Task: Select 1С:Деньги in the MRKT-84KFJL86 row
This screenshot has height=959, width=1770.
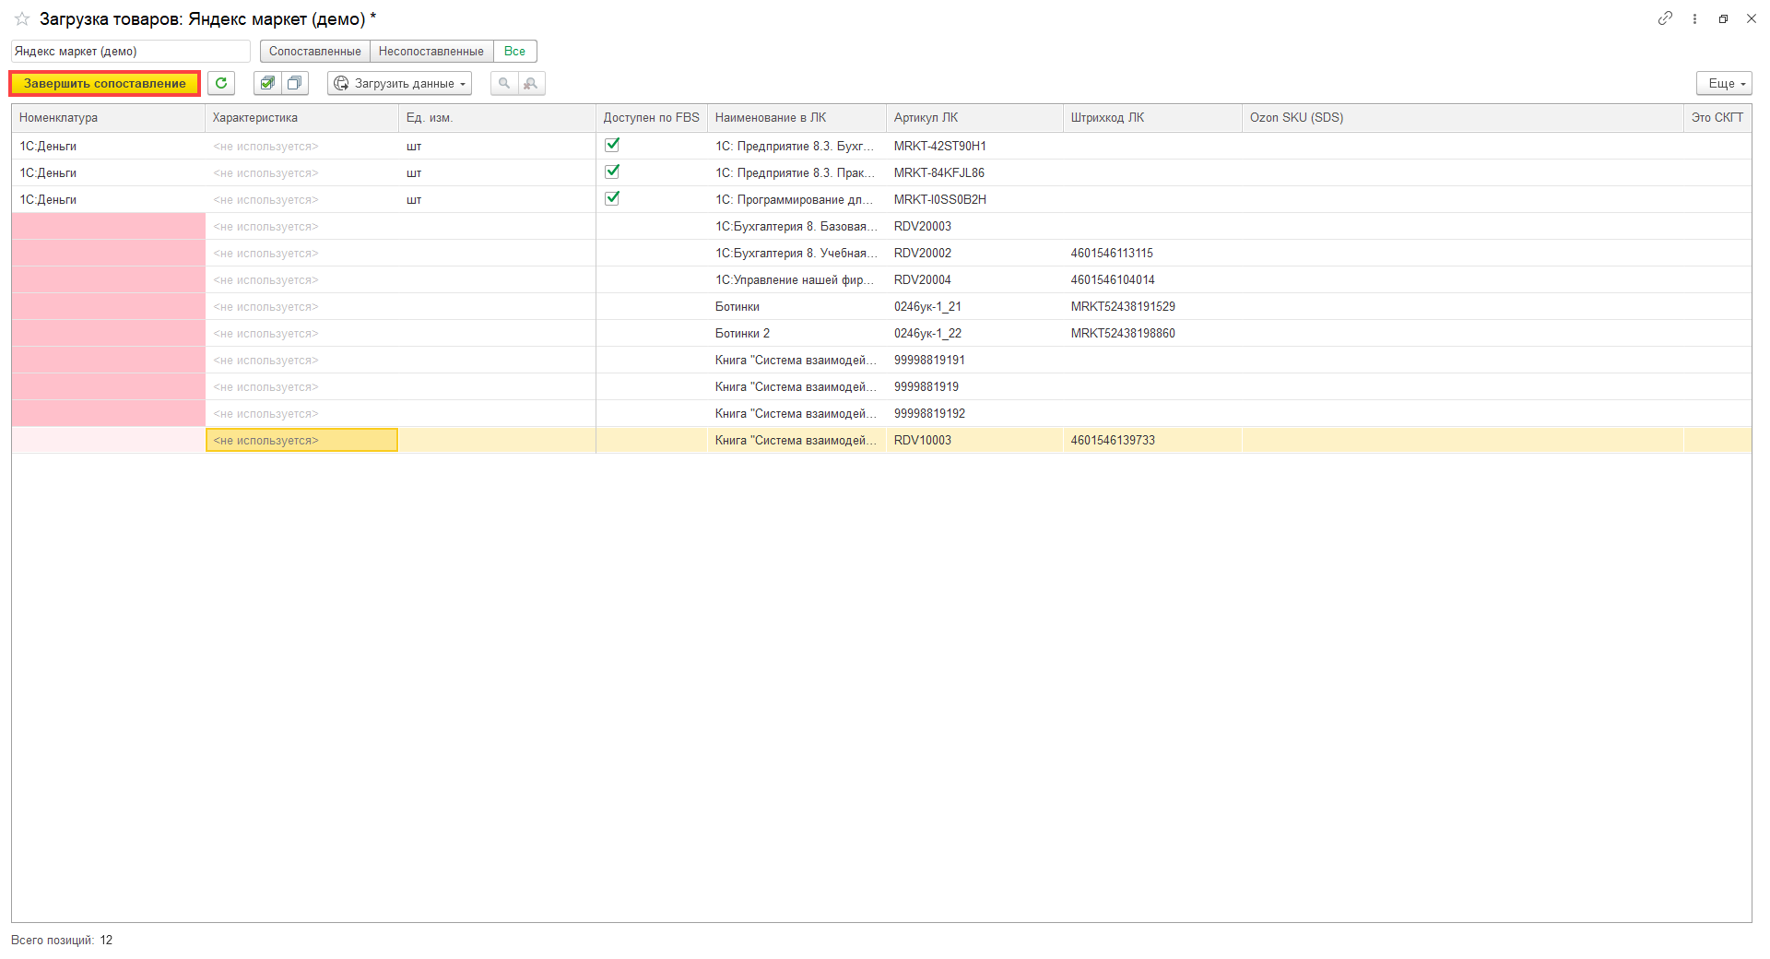Action: coord(108,172)
